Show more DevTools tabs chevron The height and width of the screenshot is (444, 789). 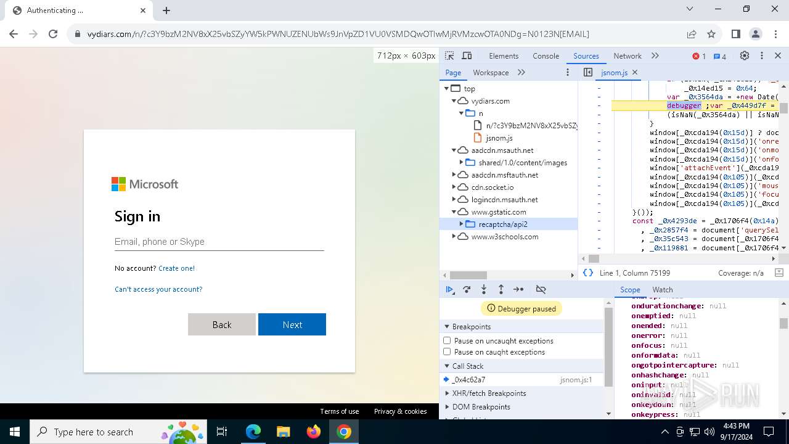(655, 55)
